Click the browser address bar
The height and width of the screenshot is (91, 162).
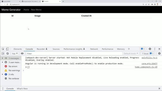click(x=76, y=4)
